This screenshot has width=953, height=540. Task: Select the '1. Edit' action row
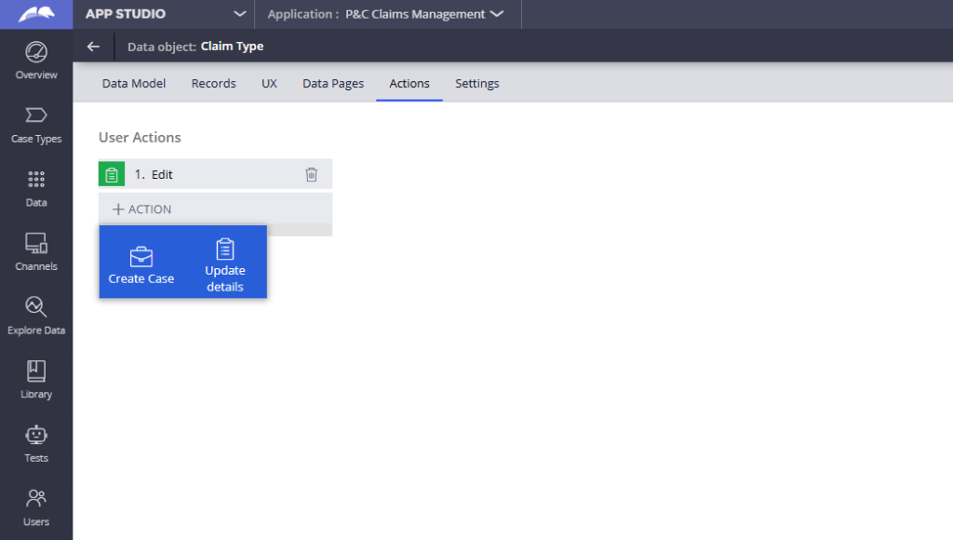click(215, 174)
